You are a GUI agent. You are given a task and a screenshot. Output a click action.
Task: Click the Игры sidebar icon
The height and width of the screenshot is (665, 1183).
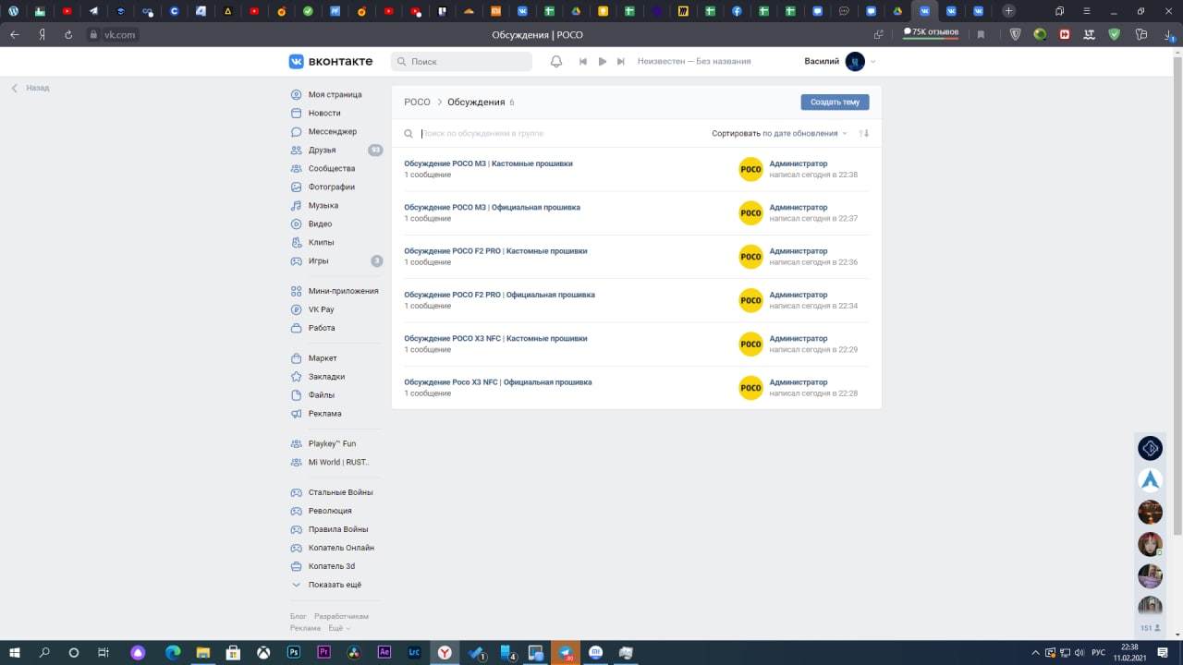(297, 260)
